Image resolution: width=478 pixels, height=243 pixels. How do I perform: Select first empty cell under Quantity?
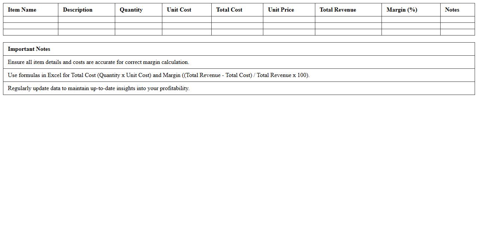pos(138,19)
